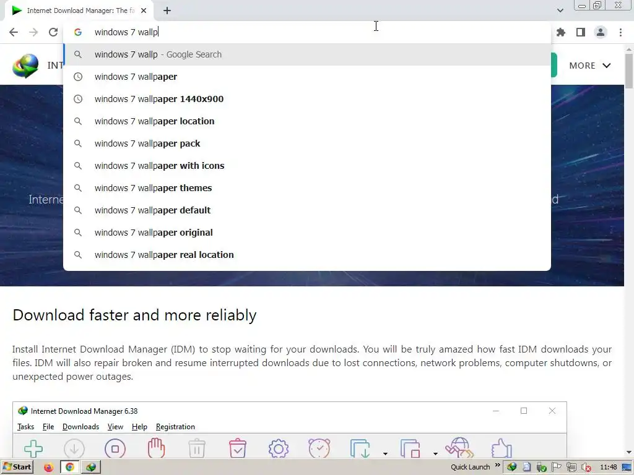
Task: Click the page vertical scrollbar thumb
Action: coord(629,71)
